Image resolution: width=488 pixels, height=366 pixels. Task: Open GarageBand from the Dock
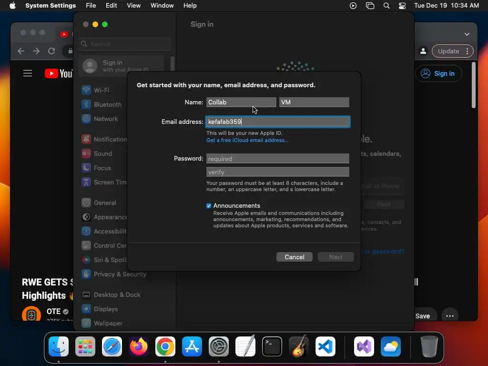click(299, 346)
